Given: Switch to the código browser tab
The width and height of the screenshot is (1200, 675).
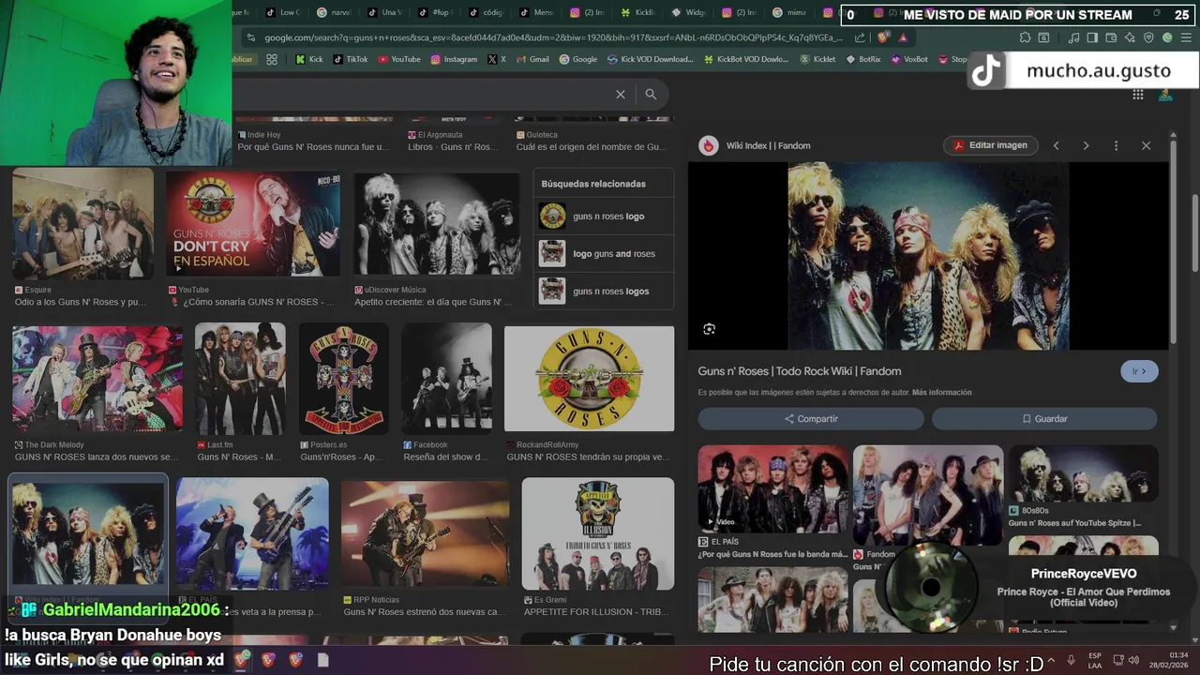Looking at the screenshot, I should pos(486,13).
